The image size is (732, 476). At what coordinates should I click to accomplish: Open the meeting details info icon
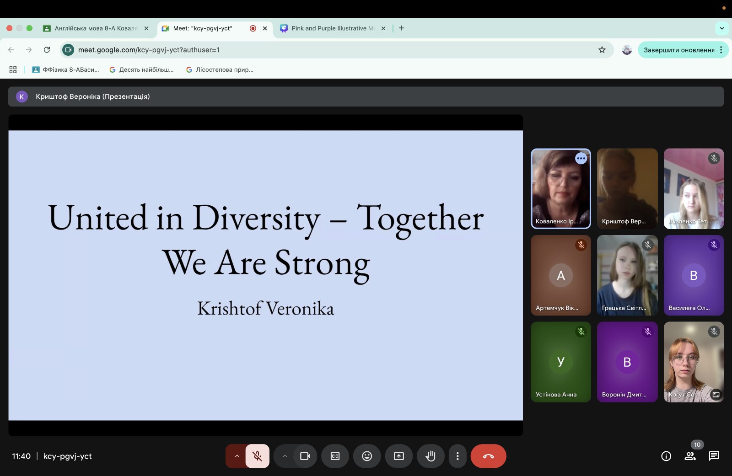click(666, 456)
